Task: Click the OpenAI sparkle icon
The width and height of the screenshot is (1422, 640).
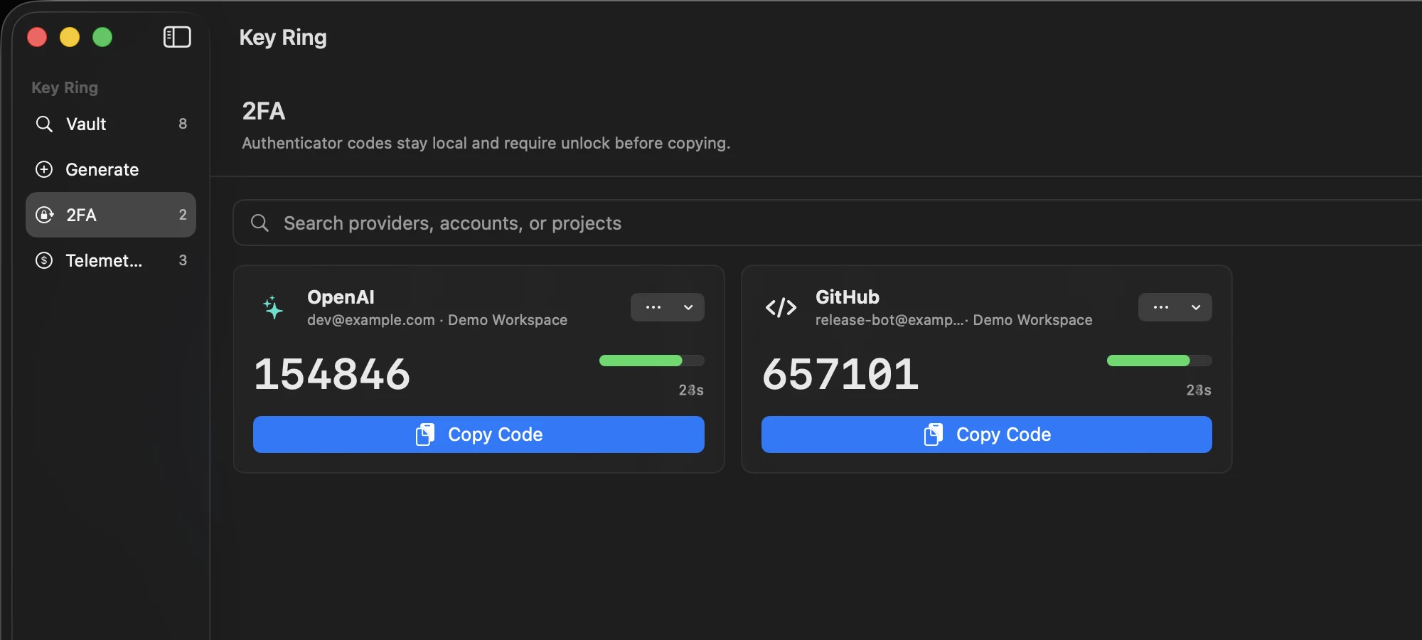Action: pyautogui.click(x=273, y=307)
